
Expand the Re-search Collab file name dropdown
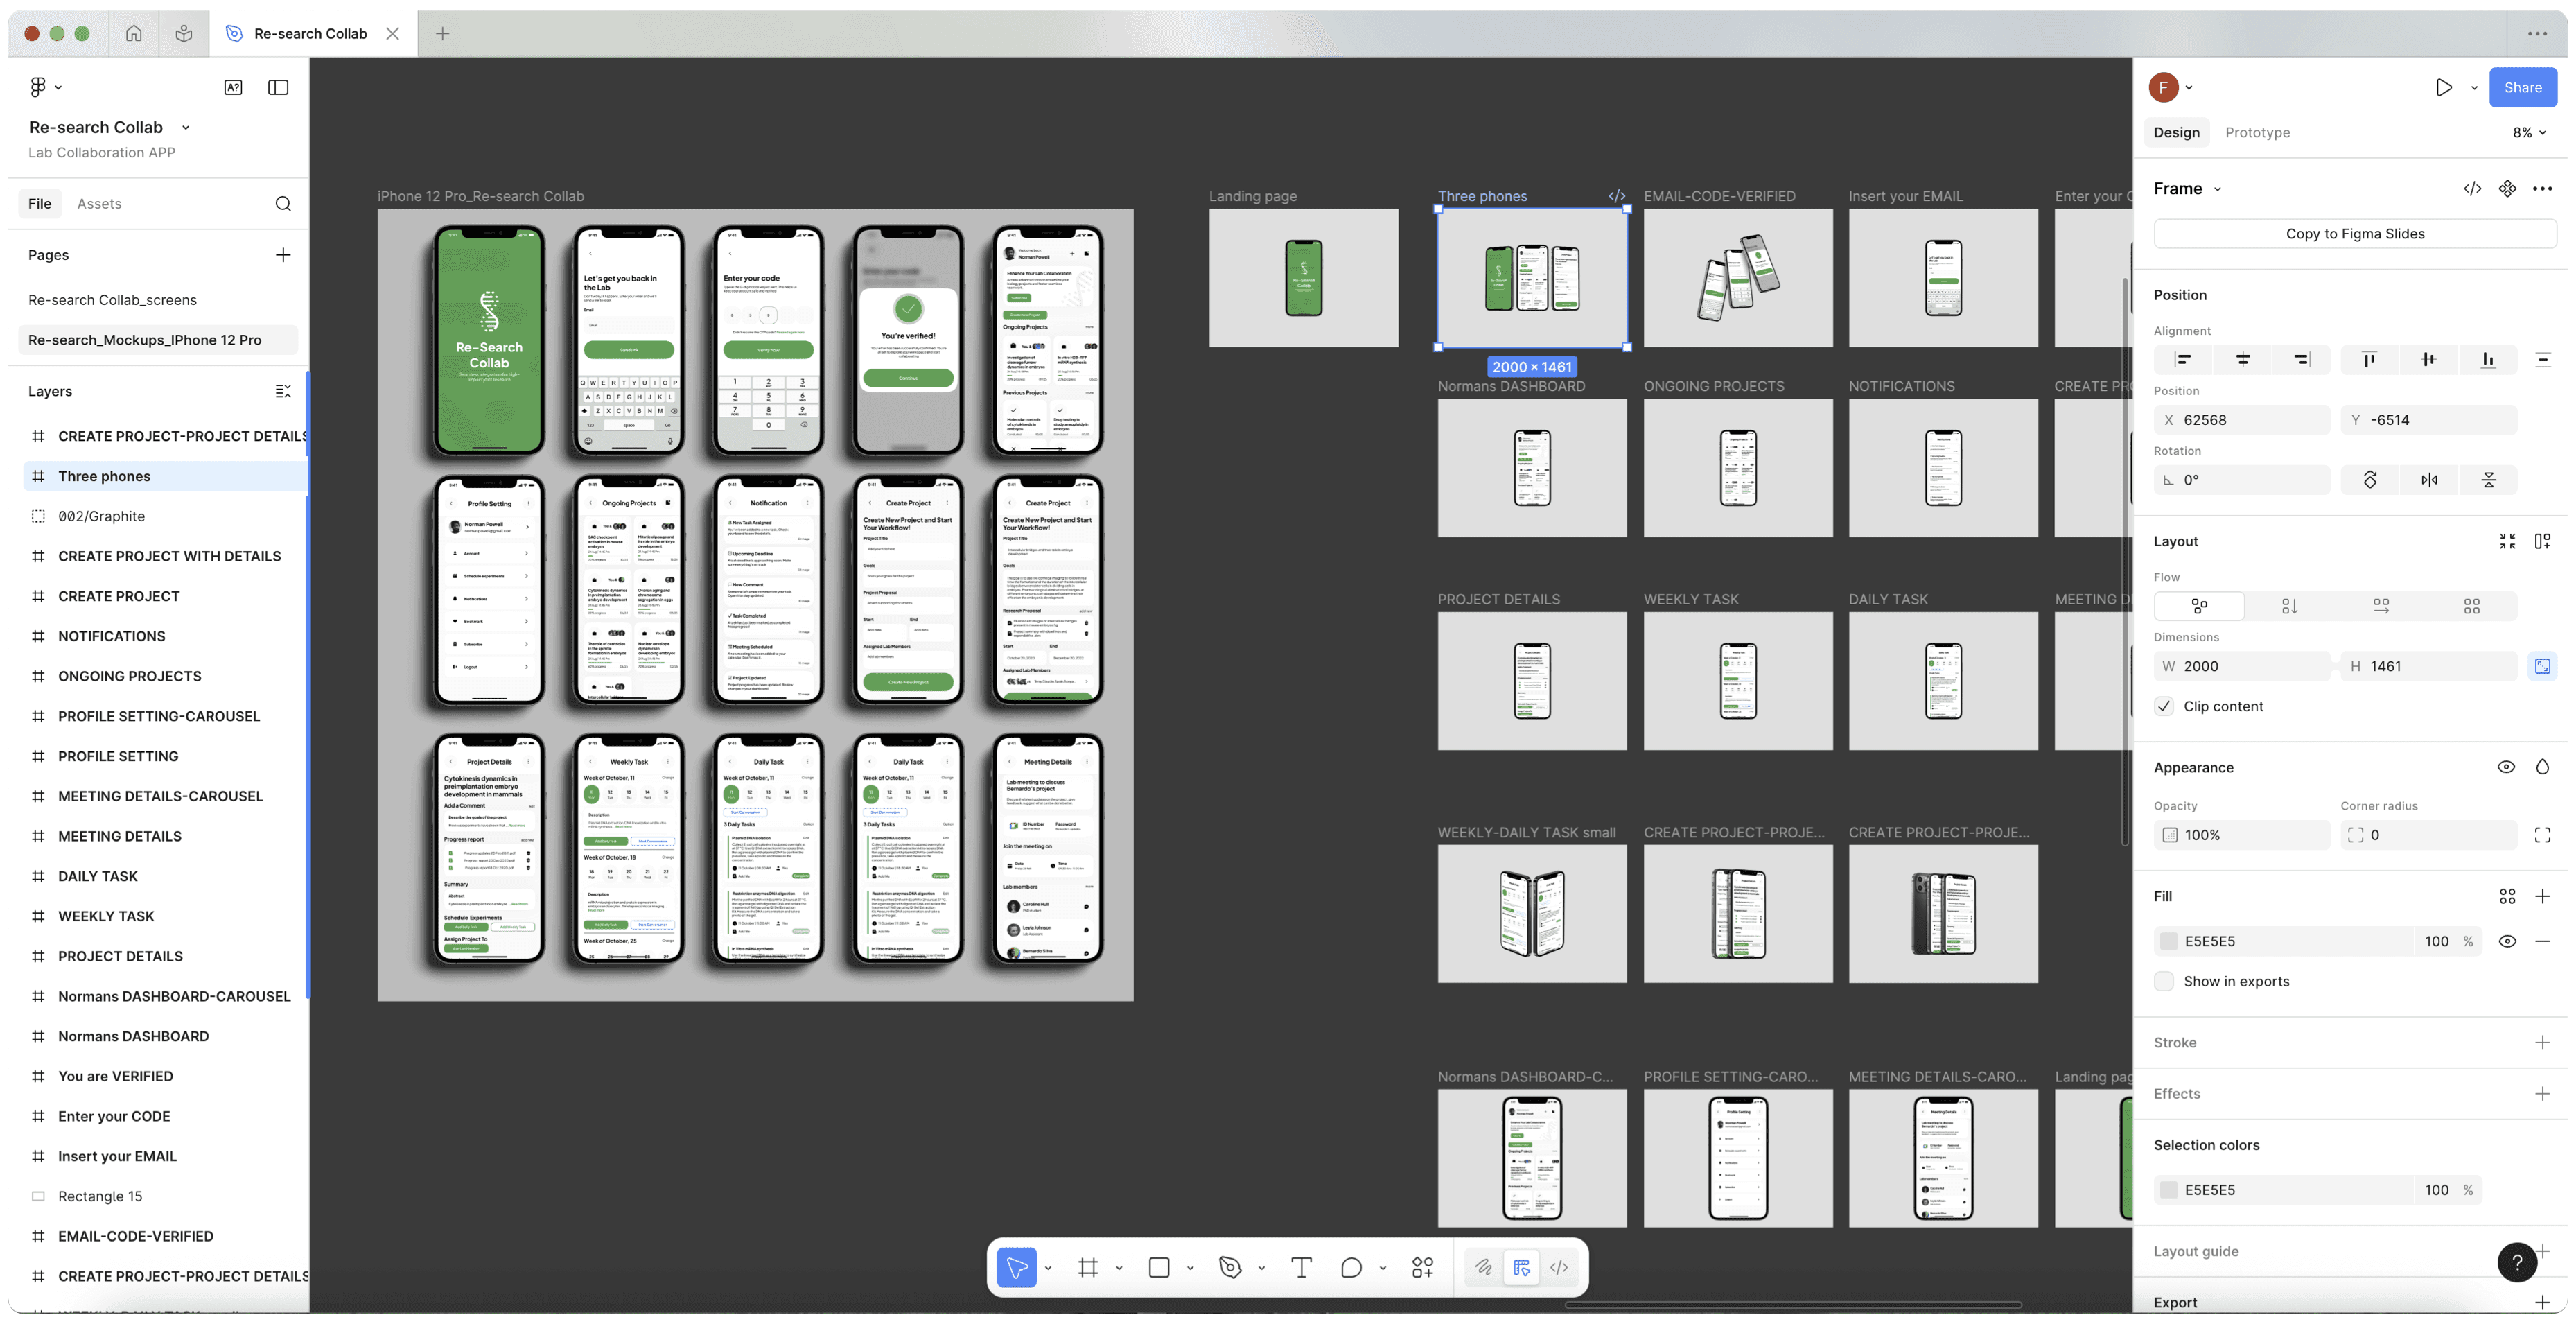186,127
